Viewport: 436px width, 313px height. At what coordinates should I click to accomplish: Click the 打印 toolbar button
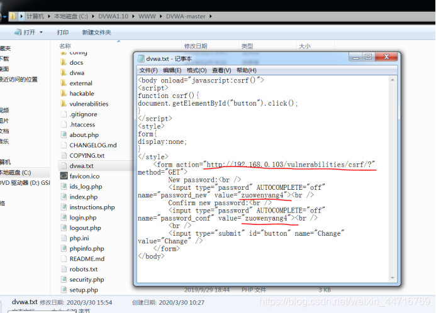click(x=62, y=33)
